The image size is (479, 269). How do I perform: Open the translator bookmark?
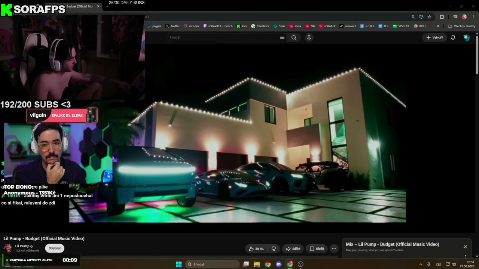click(x=260, y=26)
